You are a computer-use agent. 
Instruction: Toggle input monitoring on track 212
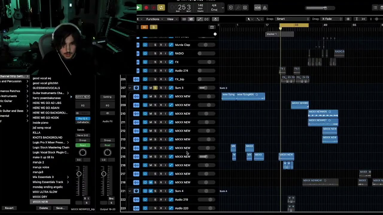coord(165,131)
